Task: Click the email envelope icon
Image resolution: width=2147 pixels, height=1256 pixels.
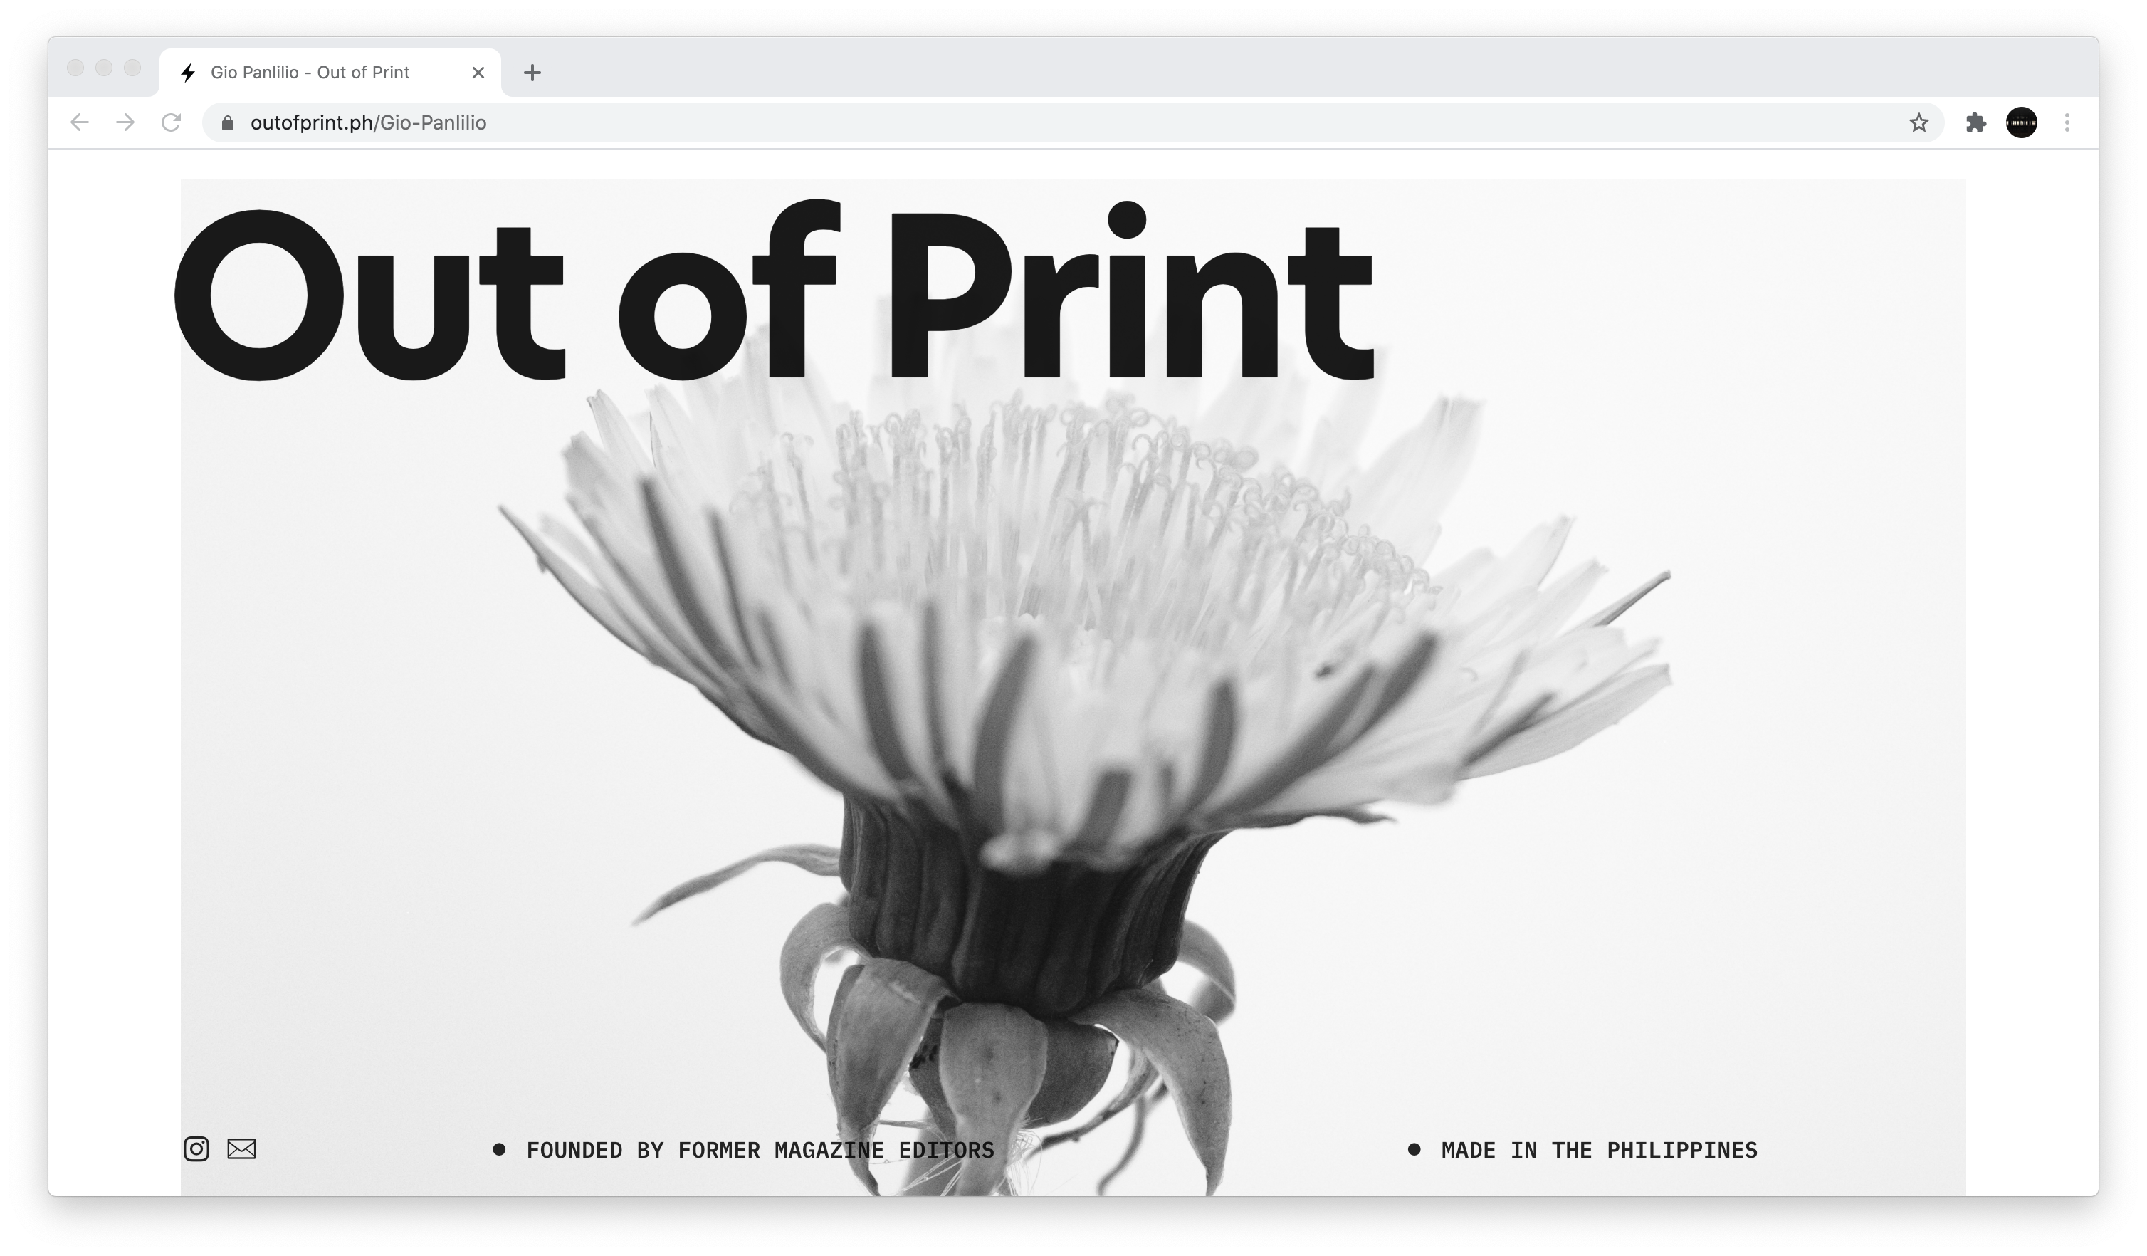Action: pos(241,1148)
